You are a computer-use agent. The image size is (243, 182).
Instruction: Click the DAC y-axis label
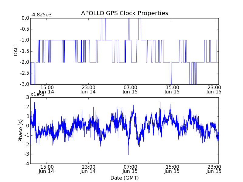(16, 51)
